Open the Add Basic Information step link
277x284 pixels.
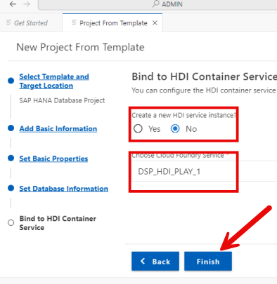(x=58, y=128)
